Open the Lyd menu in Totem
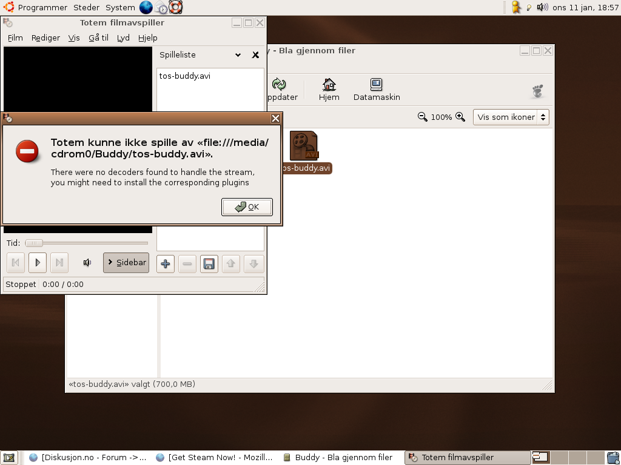The image size is (621, 465). click(x=123, y=38)
